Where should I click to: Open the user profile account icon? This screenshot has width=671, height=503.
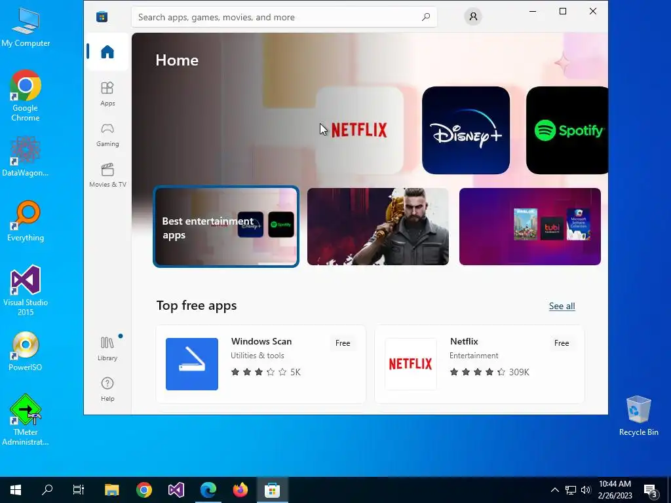[473, 16]
